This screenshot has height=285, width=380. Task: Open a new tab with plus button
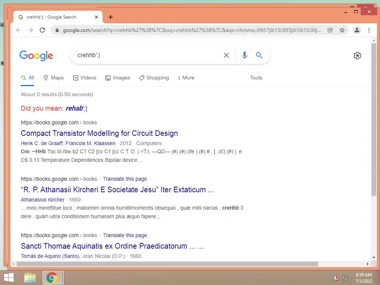(111, 17)
